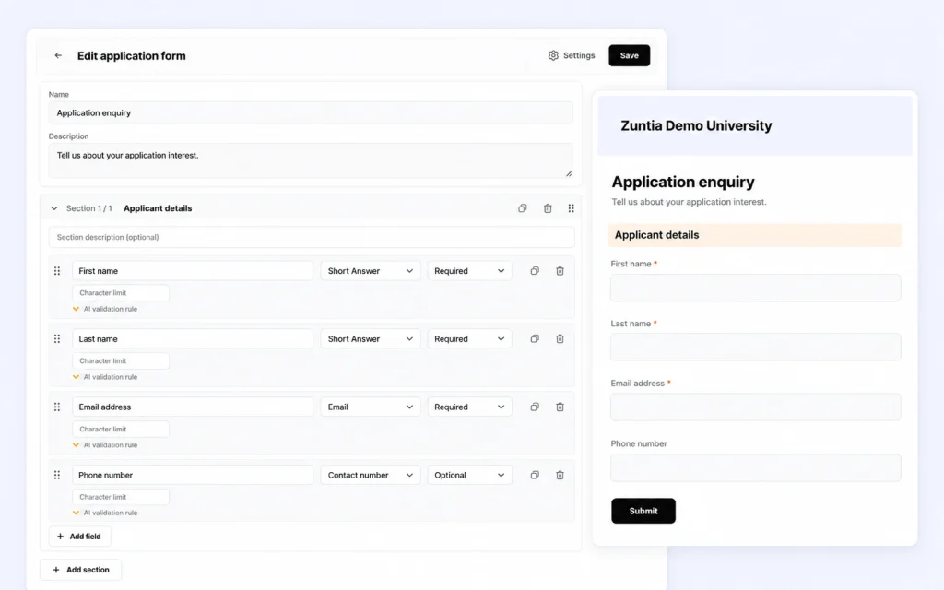Image resolution: width=944 pixels, height=590 pixels.
Task: Click Character limit box under Phone number
Action: [121, 497]
